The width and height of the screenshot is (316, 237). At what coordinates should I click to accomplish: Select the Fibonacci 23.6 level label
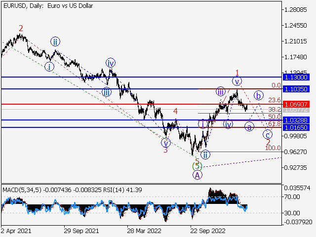click(x=275, y=100)
